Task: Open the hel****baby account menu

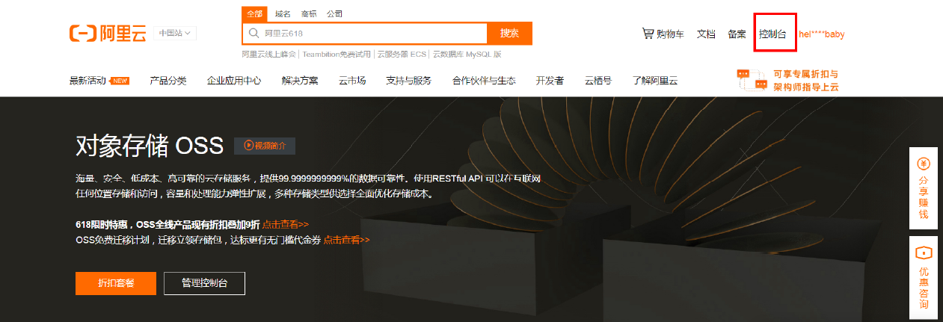Action: tap(821, 34)
